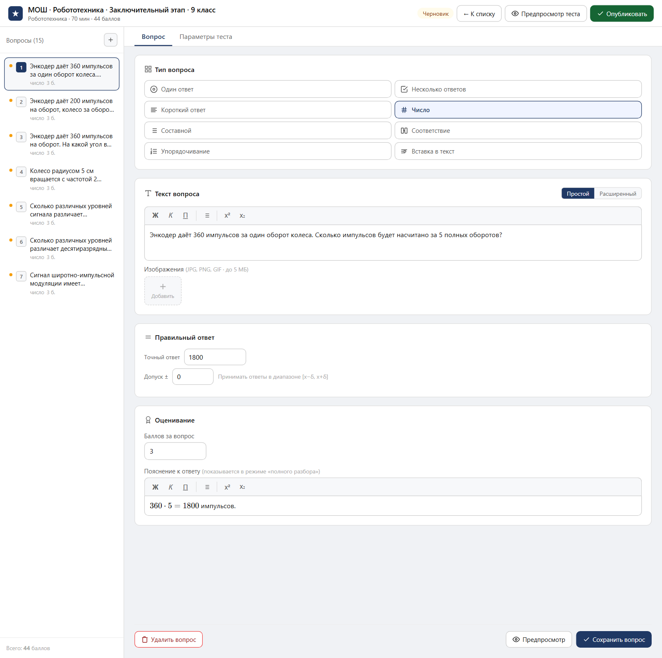Click 'Удалить вопрос' button

pyautogui.click(x=168, y=639)
